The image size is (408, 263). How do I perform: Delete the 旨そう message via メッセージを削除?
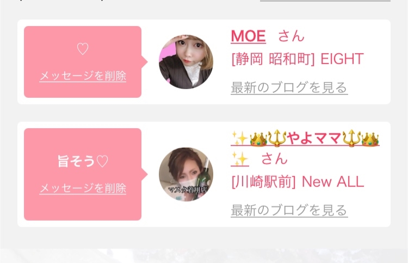point(83,188)
